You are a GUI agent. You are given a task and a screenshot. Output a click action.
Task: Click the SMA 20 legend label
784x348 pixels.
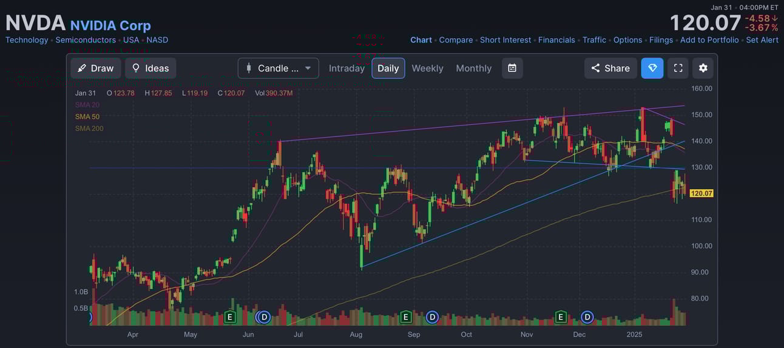[x=87, y=105]
